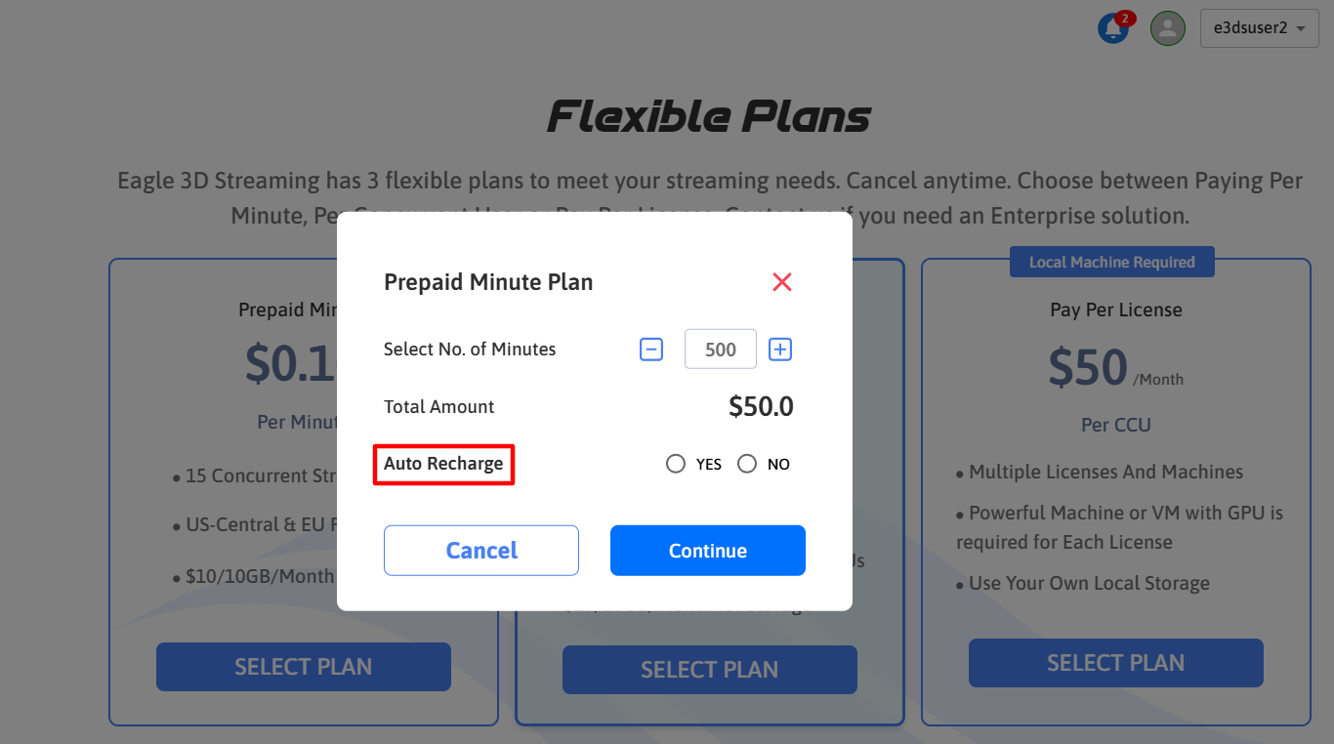
Task: Increase minutes with the plus icon
Action: coord(779,350)
